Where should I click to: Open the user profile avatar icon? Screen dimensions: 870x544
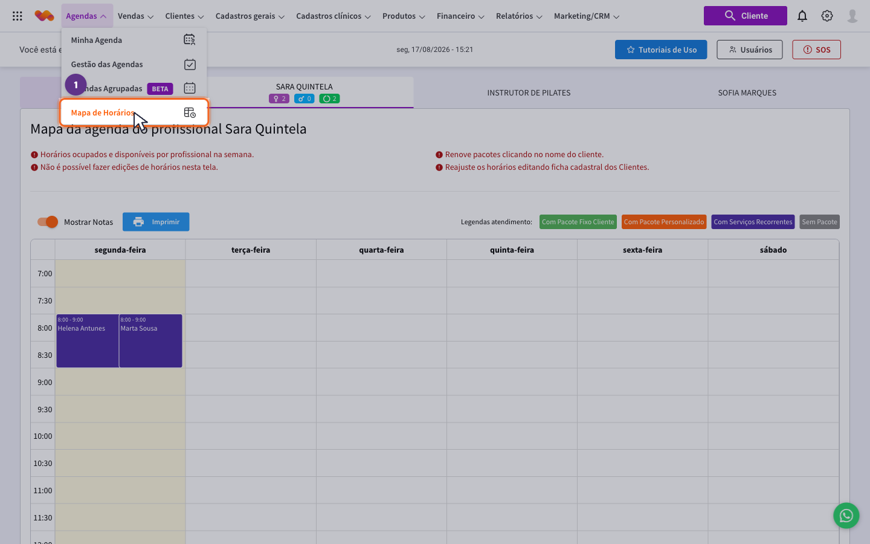coord(852,16)
